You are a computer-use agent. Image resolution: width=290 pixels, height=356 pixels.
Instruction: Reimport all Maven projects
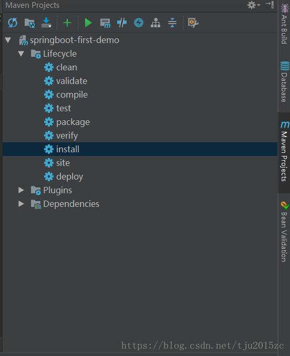tap(13, 23)
